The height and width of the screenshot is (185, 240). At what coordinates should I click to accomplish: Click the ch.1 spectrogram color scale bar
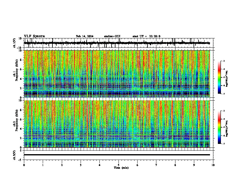pos(219,77)
